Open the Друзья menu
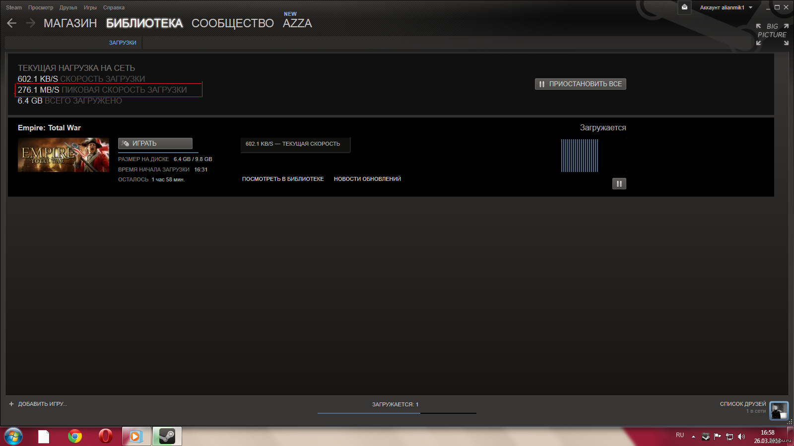Screen dimensions: 794x446 (68, 7)
